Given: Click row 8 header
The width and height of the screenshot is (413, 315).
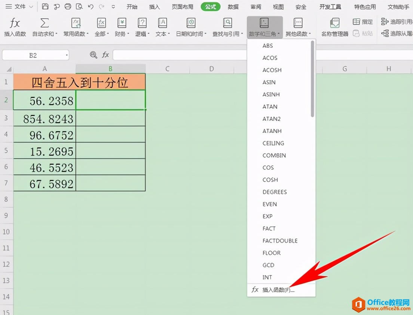Looking at the screenshot, I should coord(6,199).
